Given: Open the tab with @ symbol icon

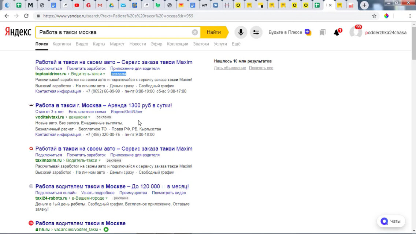Looking at the screenshot, I should point(135,5).
